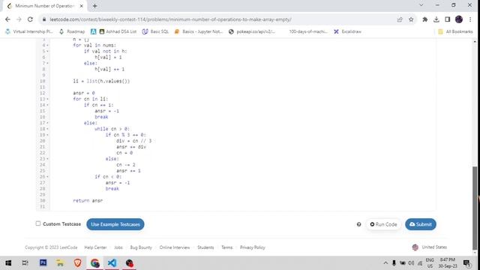This screenshot has height=270, width=480.
Task: Open the Chrome three-dot menu
Action: pyautogui.click(x=470, y=19)
